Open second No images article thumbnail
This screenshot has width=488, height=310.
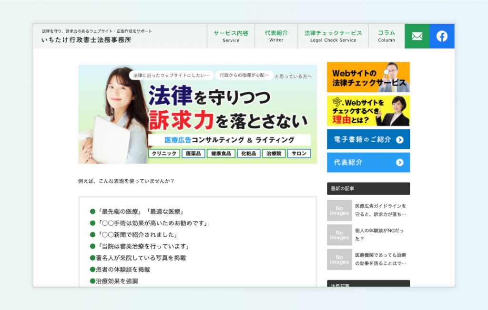pyautogui.click(x=339, y=235)
